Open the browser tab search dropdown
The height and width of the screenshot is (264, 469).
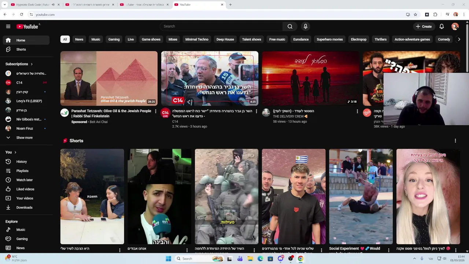(5, 5)
